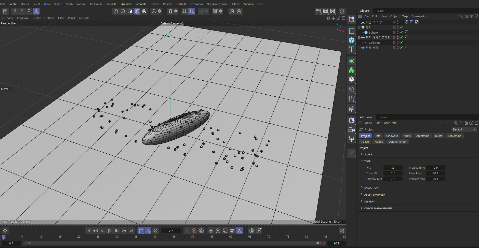
Task: Select Polygons mode icon
Action: (x=130, y=11)
